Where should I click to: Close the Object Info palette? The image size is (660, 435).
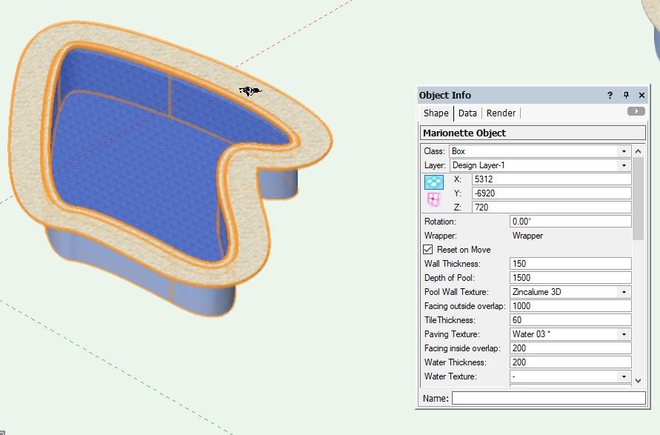(641, 96)
